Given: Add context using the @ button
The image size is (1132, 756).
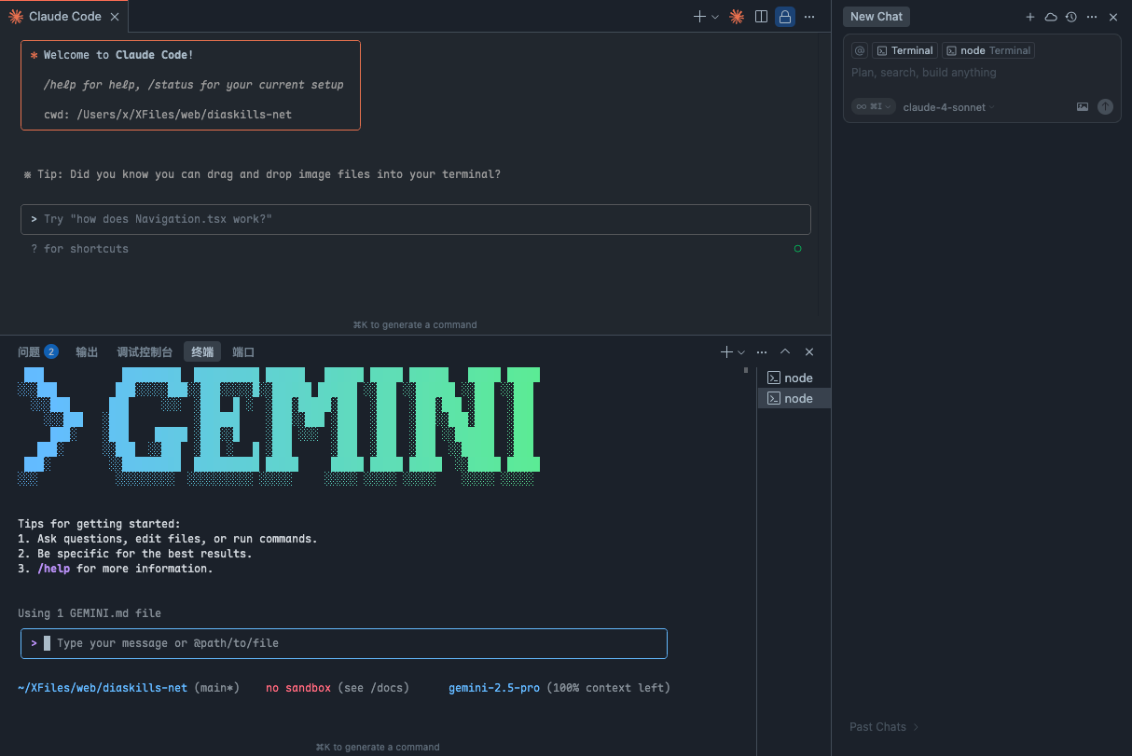Looking at the screenshot, I should click(x=860, y=50).
